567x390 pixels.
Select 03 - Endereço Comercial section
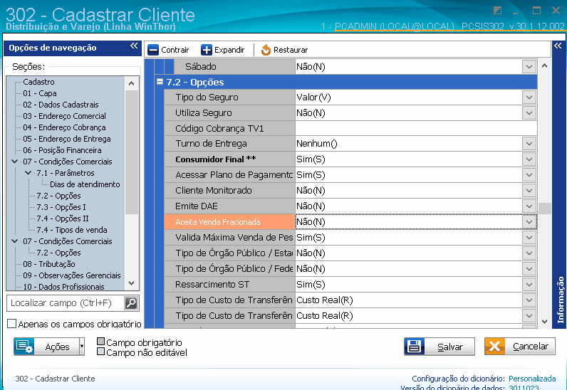64,116
